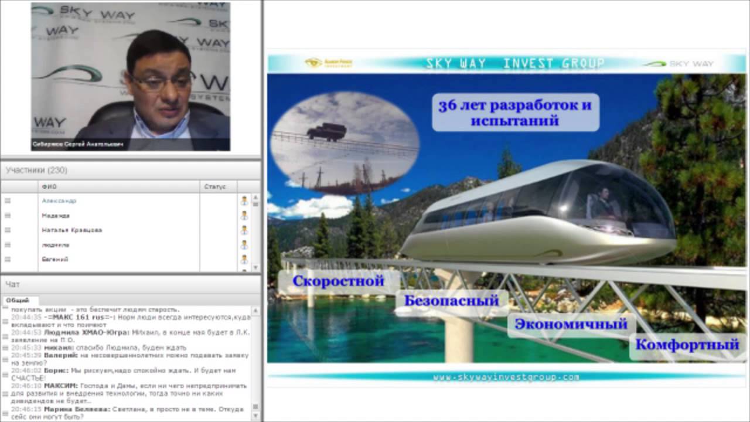
Task: Click the Участники (230) panel header
Action: click(x=130, y=170)
